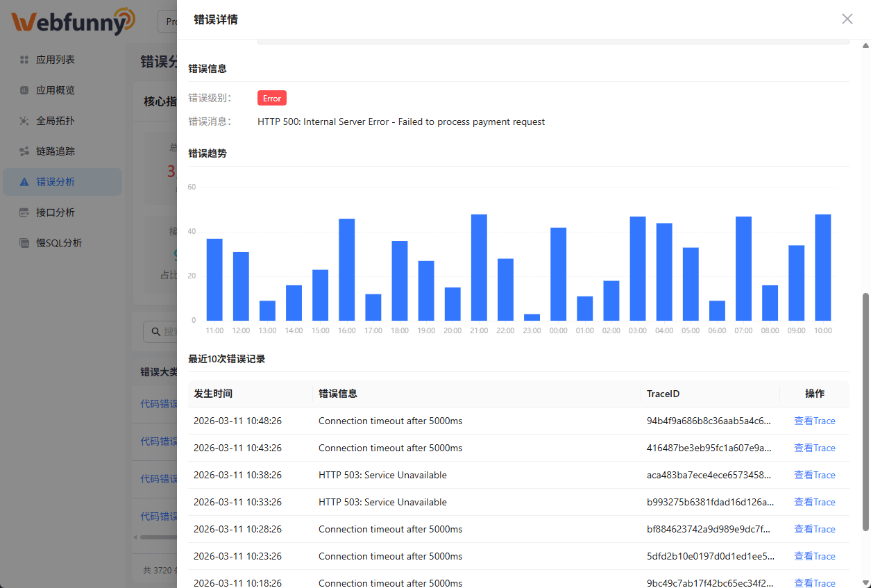Click the application overview sidebar icon
The image size is (871, 588).
[24, 90]
